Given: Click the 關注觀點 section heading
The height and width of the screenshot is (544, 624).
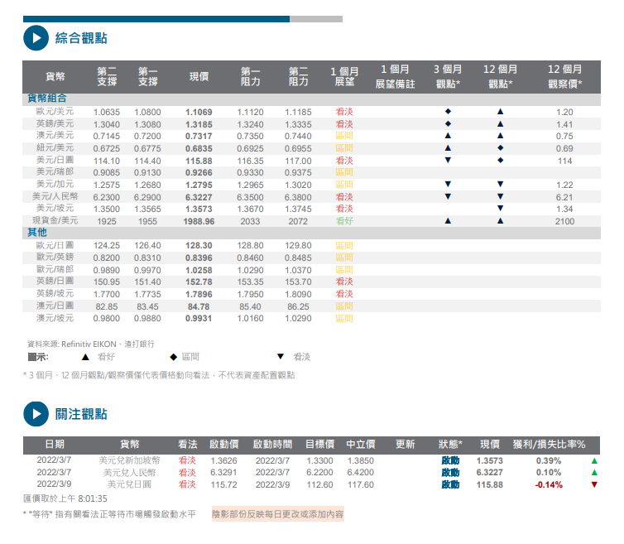Looking at the screenshot, I should point(81,414).
